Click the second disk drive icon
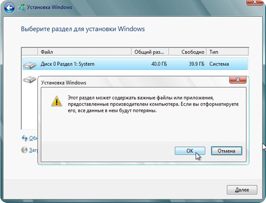266x203 pixels. (30, 79)
